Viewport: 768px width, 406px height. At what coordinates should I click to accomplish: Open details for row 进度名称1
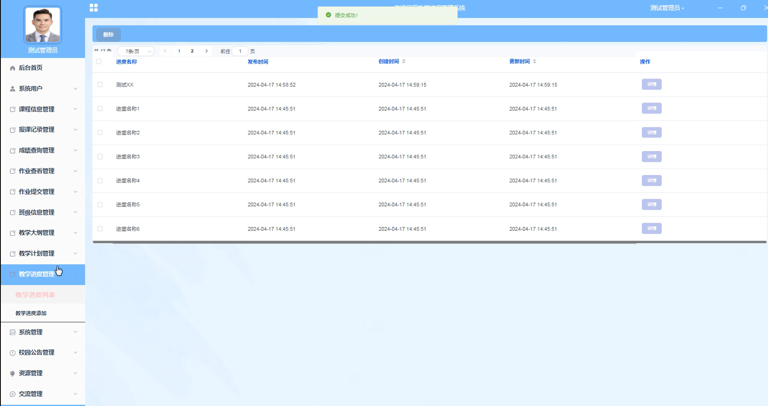point(652,108)
